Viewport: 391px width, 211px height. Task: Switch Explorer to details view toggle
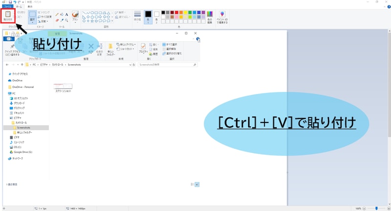pos(192,185)
